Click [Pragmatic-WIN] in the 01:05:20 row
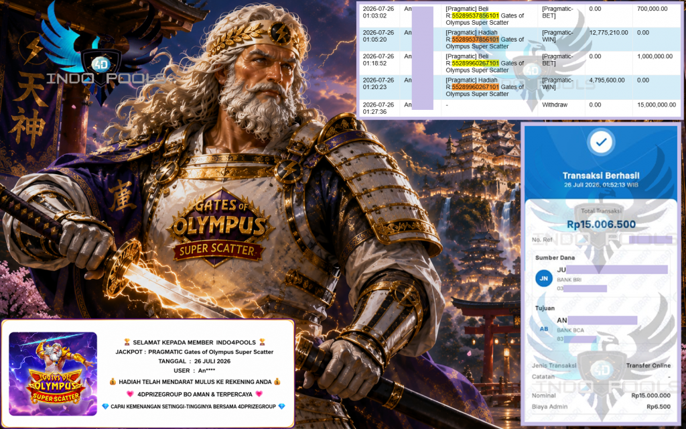Screen dimensions: 686x429 pyautogui.click(x=557, y=36)
